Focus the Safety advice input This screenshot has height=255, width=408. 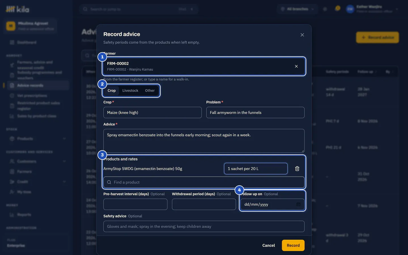204,226
